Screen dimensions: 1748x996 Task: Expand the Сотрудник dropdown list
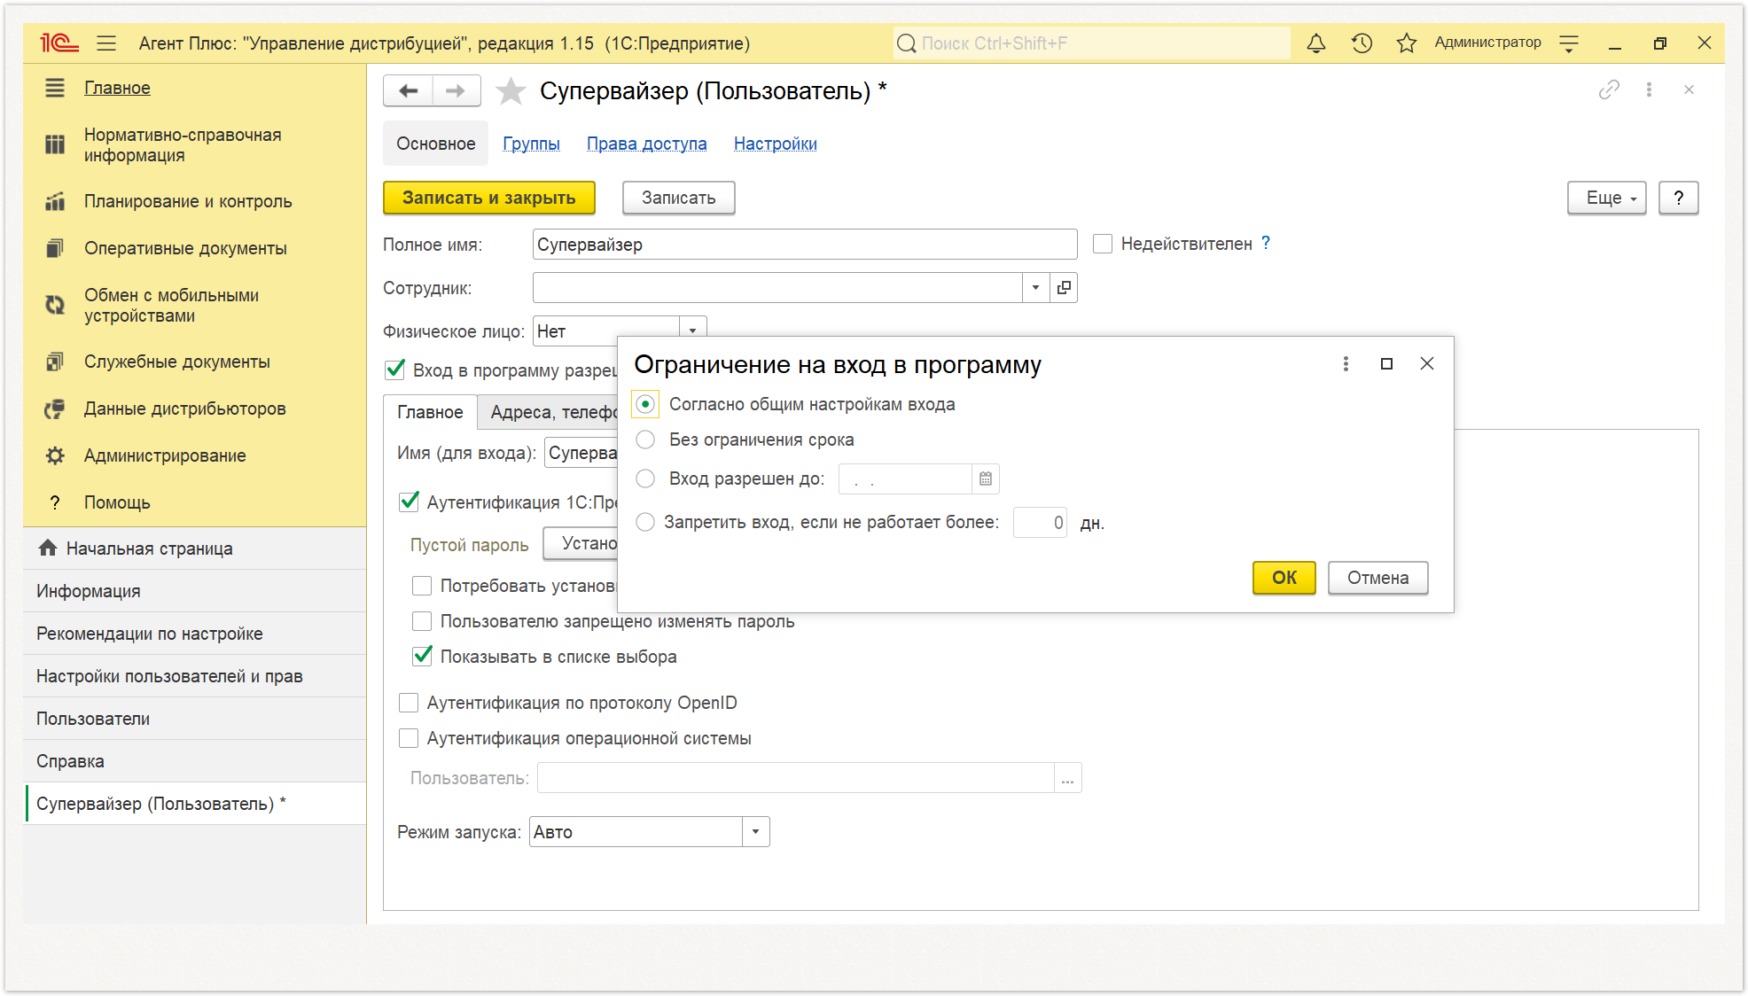click(1035, 287)
